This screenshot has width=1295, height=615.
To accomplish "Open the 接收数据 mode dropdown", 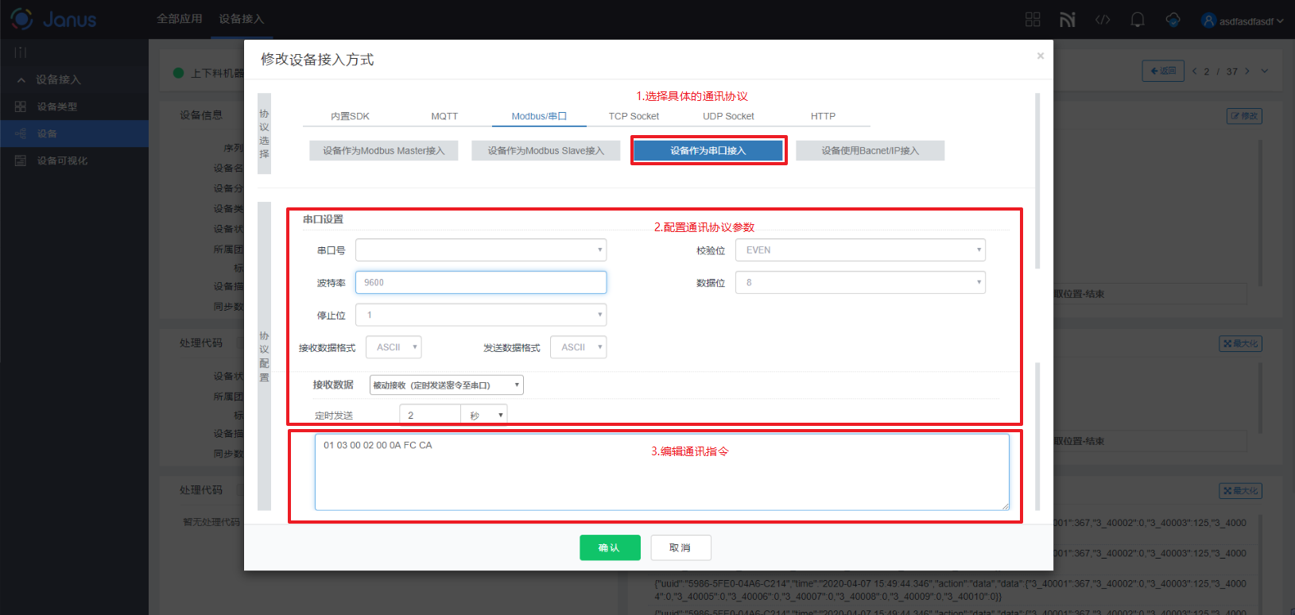I will point(447,385).
